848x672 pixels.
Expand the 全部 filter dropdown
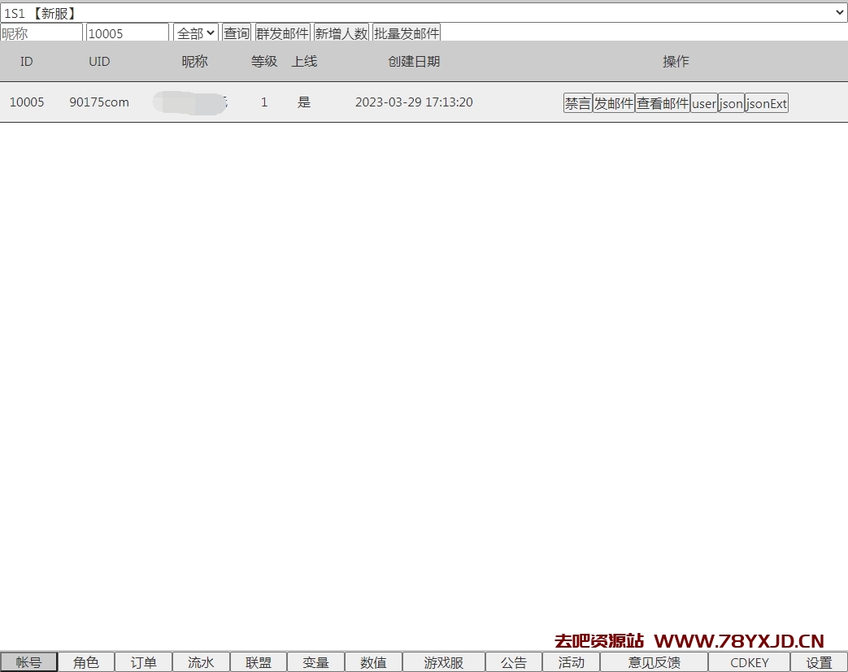pos(196,33)
